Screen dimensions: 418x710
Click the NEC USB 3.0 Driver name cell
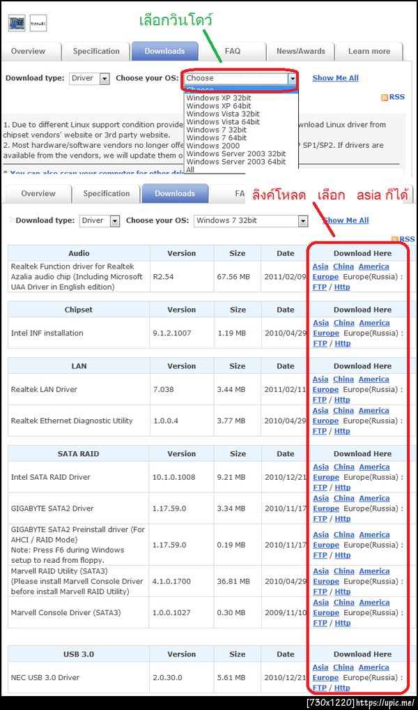tap(79, 678)
